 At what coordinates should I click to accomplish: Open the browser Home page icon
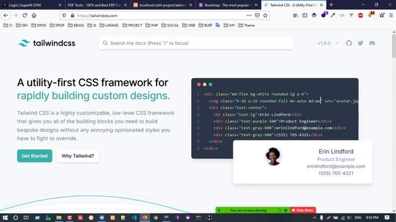(34, 15)
